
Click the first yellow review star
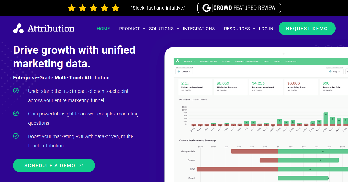[72, 8]
